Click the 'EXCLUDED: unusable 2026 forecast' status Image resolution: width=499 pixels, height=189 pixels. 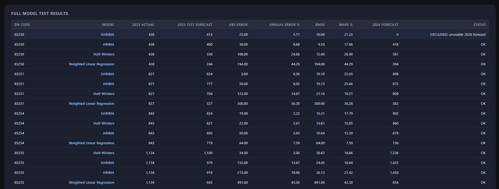(458, 35)
